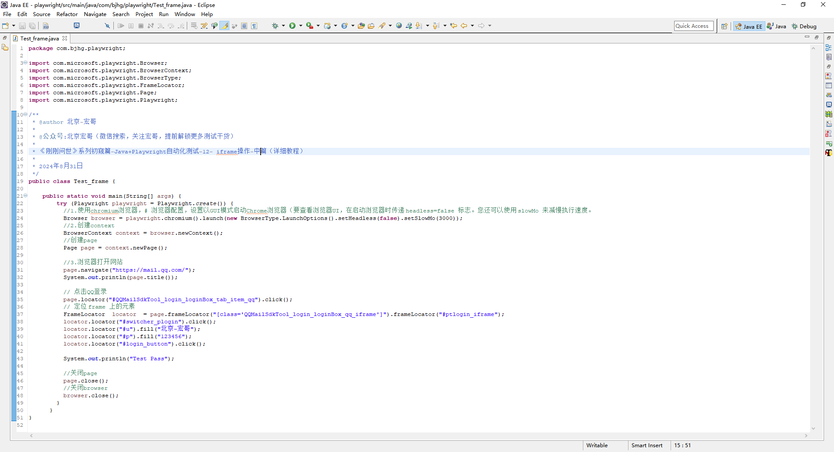The width and height of the screenshot is (834, 452).
Task: Minimize the editor area
Action: click(x=807, y=37)
